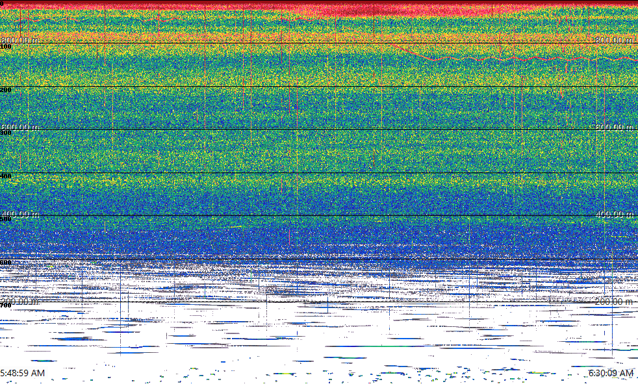Image resolution: width=638 pixels, height=384 pixels.
Task: Click the 5:48:59 AM start timestamp
Action: tap(22, 372)
